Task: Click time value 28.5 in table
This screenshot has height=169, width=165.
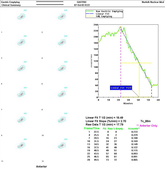Action: (x=96, y=138)
